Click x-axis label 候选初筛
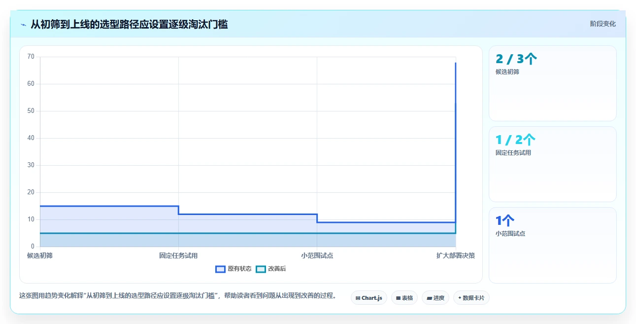 point(40,255)
